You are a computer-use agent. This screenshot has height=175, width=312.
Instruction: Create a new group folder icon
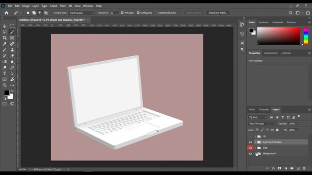(292, 168)
